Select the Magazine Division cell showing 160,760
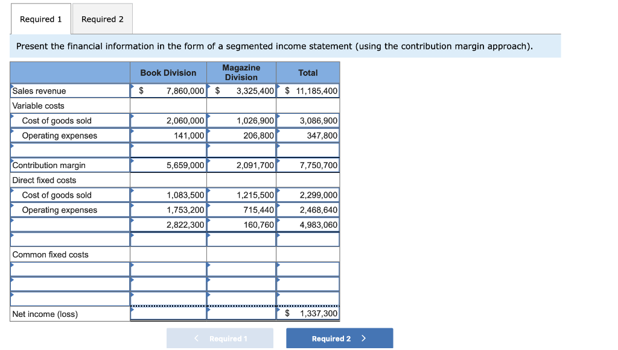618x350 pixels. (x=241, y=225)
